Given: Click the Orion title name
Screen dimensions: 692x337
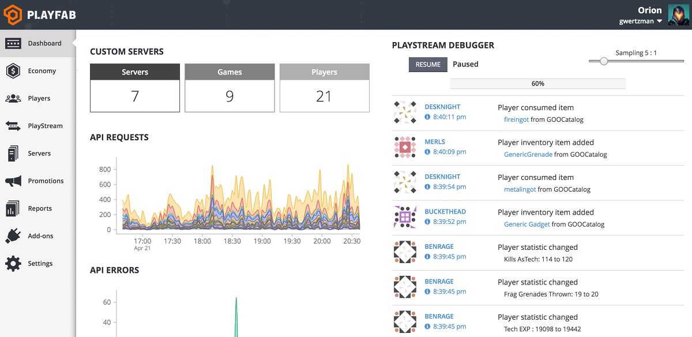Looking at the screenshot, I should coord(650,10).
